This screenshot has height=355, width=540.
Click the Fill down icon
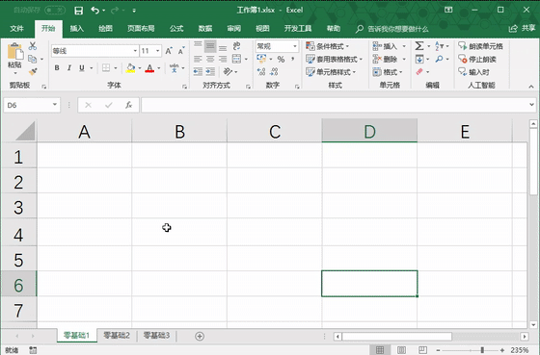coord(419,59)
